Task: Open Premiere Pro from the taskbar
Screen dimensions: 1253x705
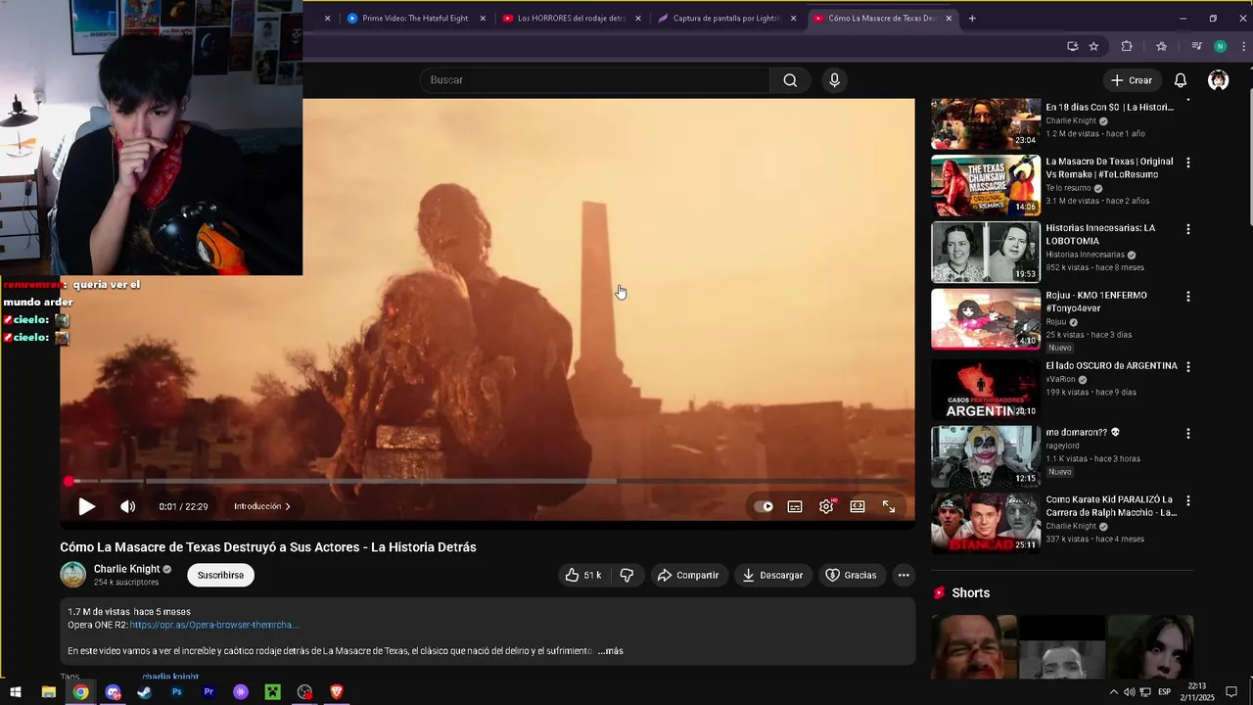Action: click(x=209, y=692)
